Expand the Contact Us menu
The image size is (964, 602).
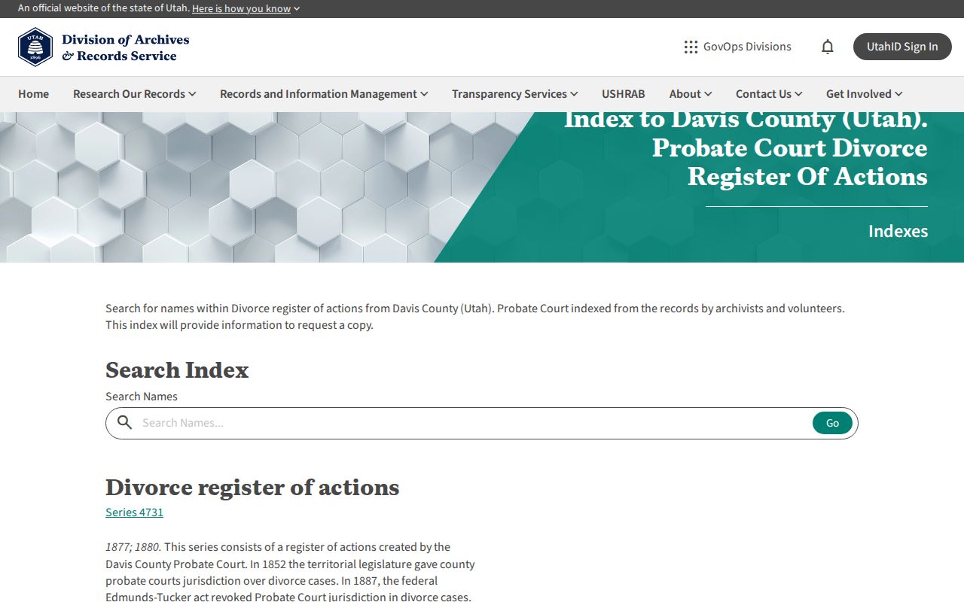(769, 94)
